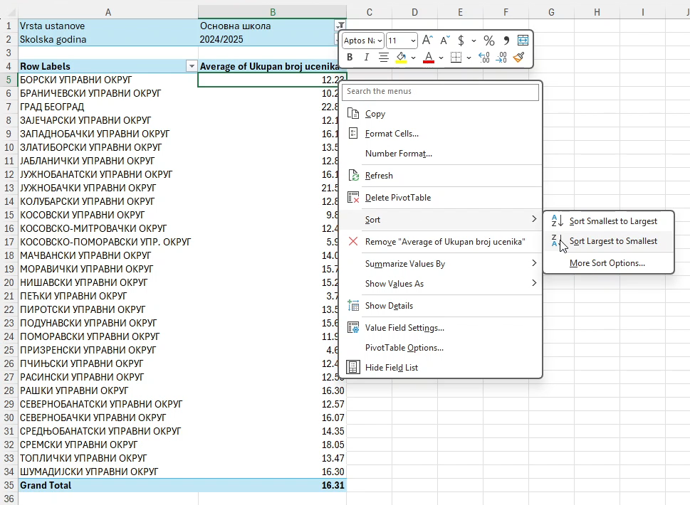
Task: Sort Largest to Smallest
Action: pyautogui.click(x=609, y=241)
